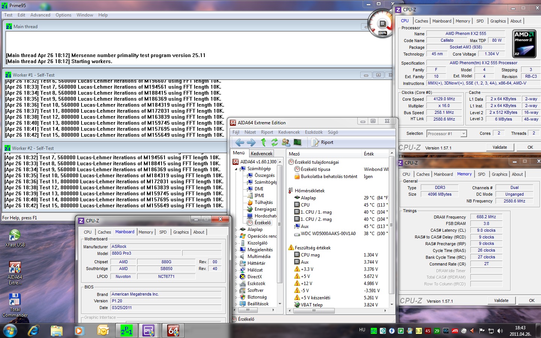Image resolution: width=541 pixels, height=338 pixels.
Task: Expand Multimédia tree node
Action: pos(236,257)
